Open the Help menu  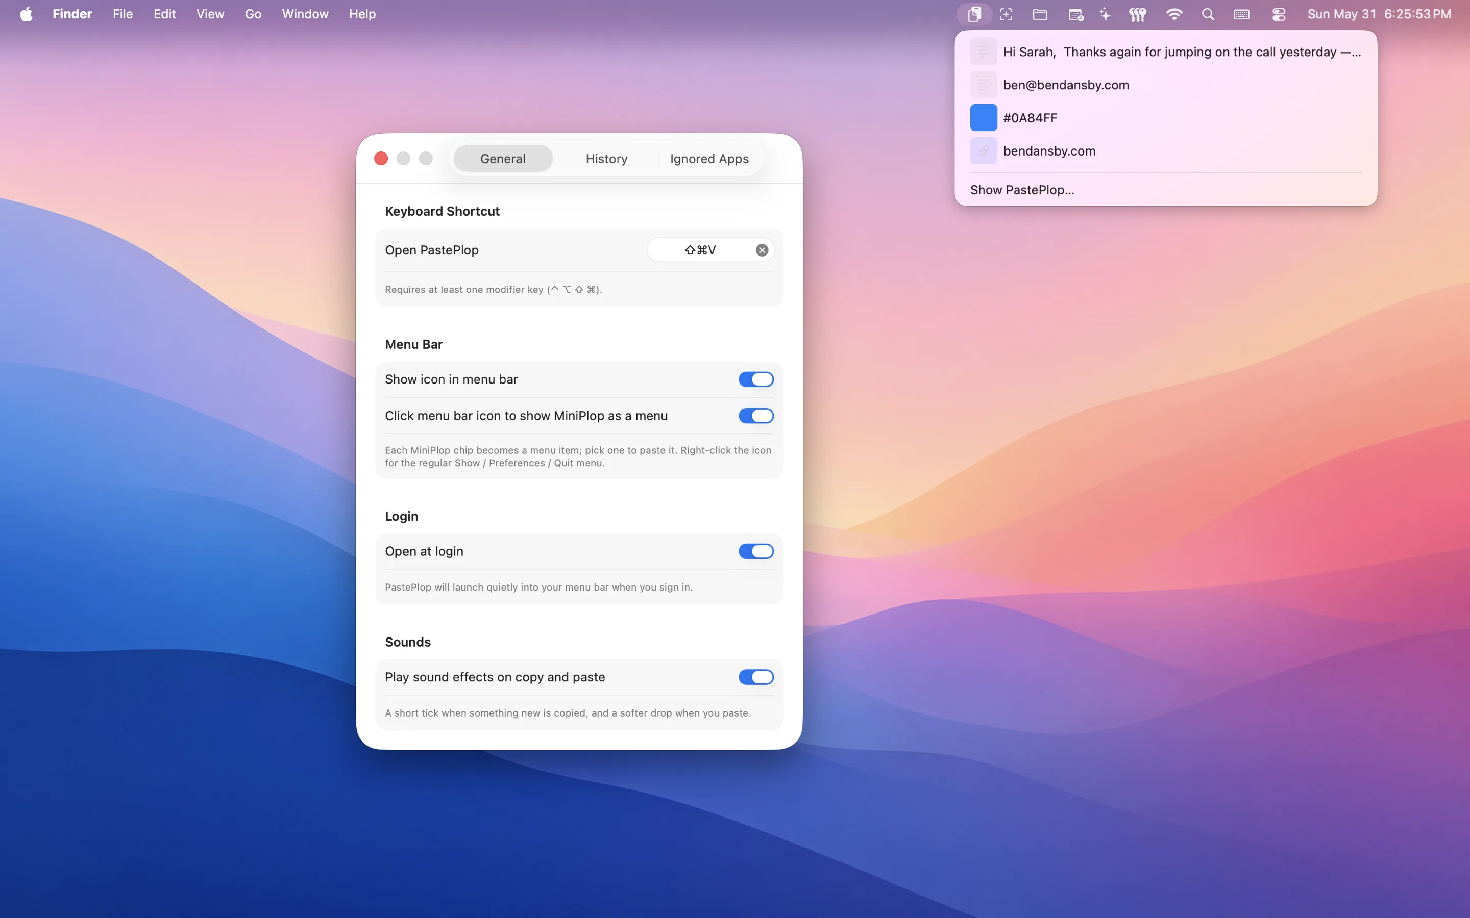362,14
